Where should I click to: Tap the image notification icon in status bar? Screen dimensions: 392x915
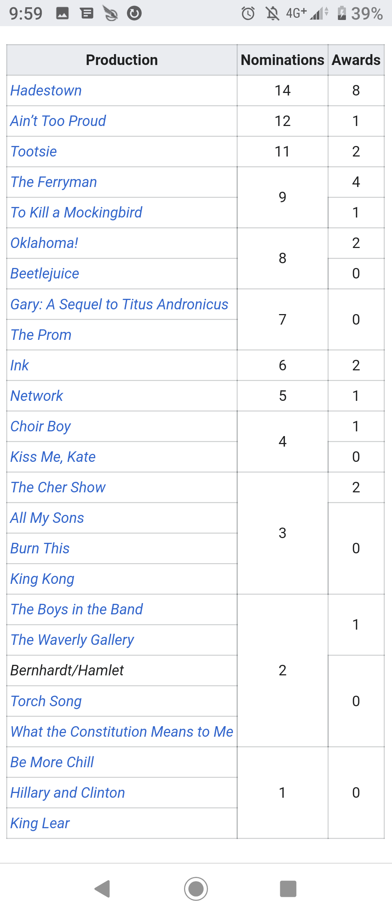tap(62, 13)
